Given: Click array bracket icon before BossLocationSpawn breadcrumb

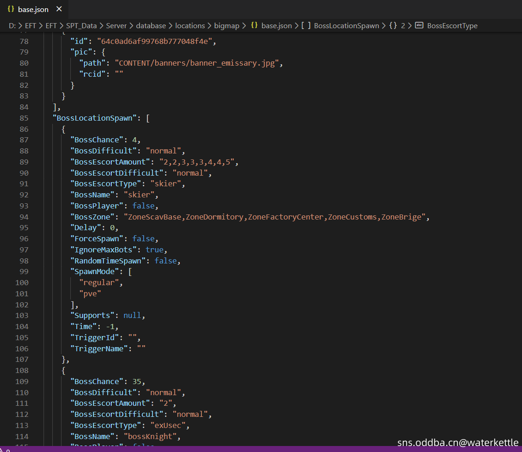Looking at the screenshot, I should pyautogui.click(x=306, y=26).
